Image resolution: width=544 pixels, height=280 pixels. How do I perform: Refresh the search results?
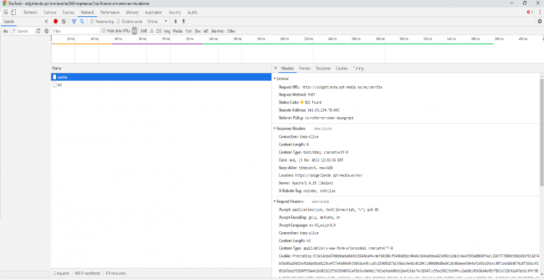coord(39,31)
